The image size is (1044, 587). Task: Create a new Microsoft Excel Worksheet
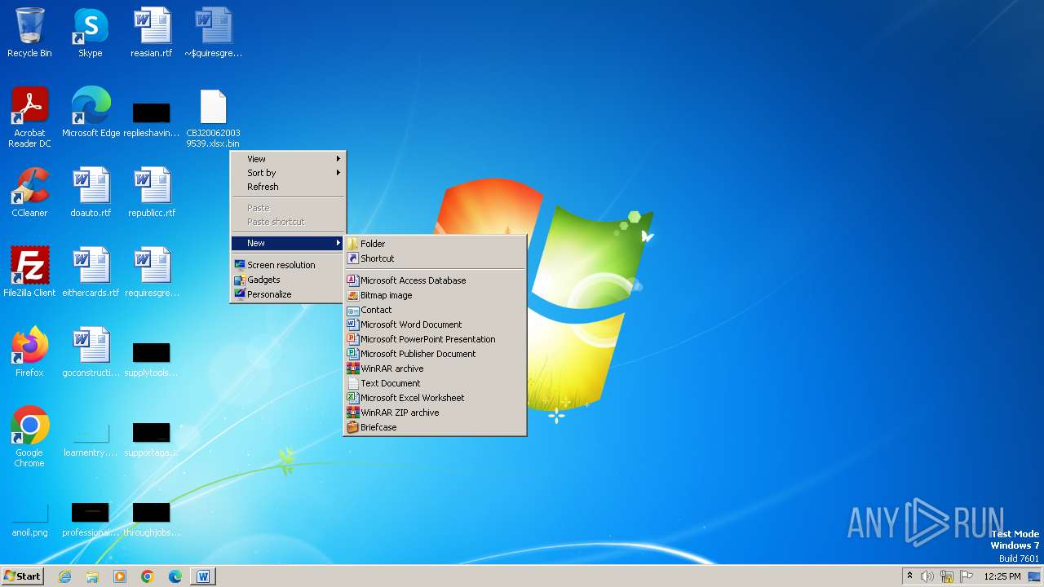[x=435, y=398]
